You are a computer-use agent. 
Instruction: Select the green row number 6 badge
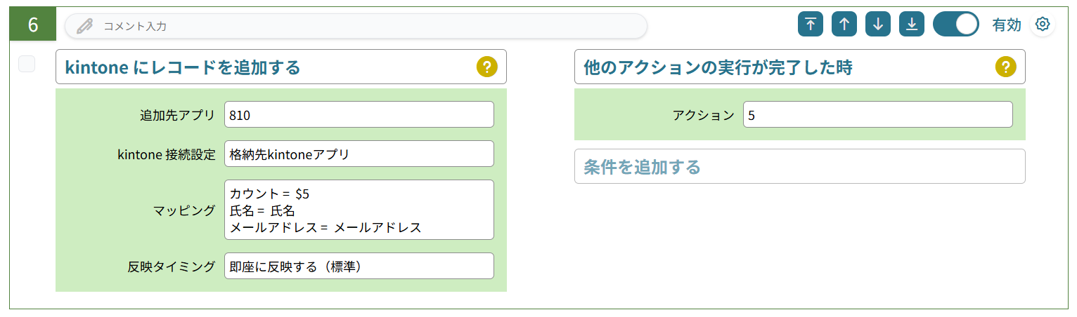coord(32,24)
